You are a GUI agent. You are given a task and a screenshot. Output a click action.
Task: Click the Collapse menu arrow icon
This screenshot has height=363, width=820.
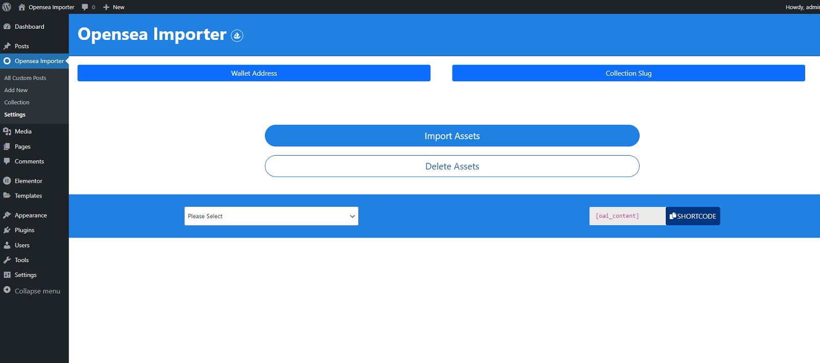(x=7, y=290)
